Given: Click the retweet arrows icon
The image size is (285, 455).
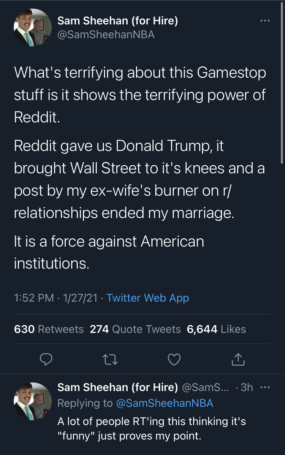Looking at the screenshot, I should click(110, 359).
